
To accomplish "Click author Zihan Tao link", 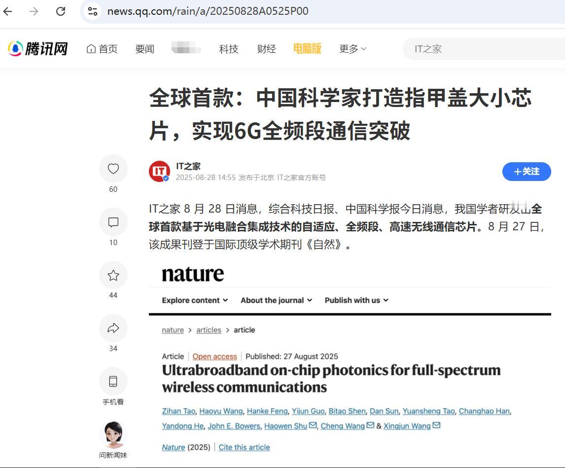I will tap(178, 411).
